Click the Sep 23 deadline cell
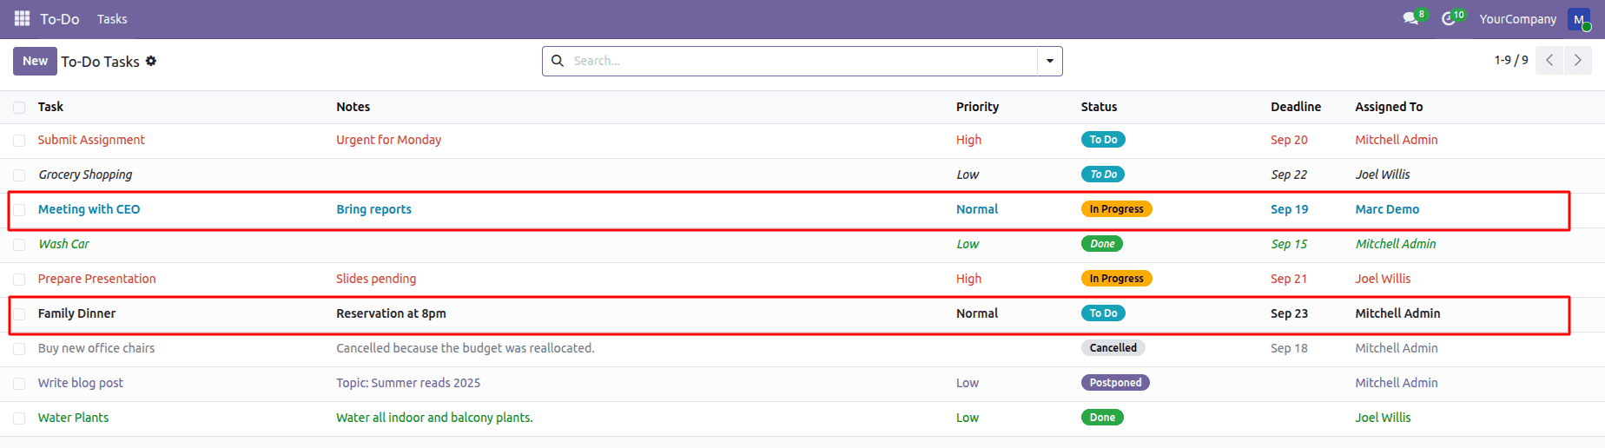 (x=1289, y=313)
